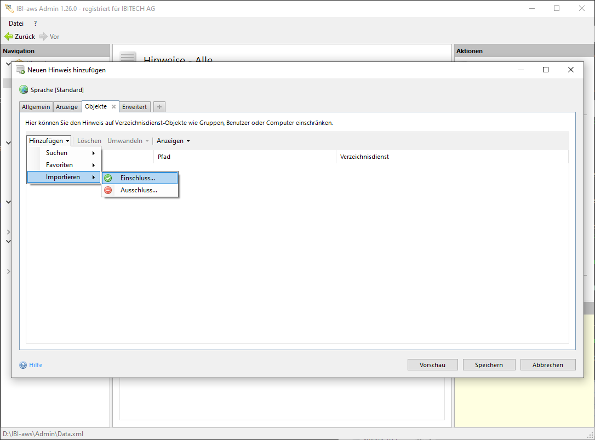
Task: Open the Hinzufügen dropdown
Action: pyautogui.click(x=49, y=141)
